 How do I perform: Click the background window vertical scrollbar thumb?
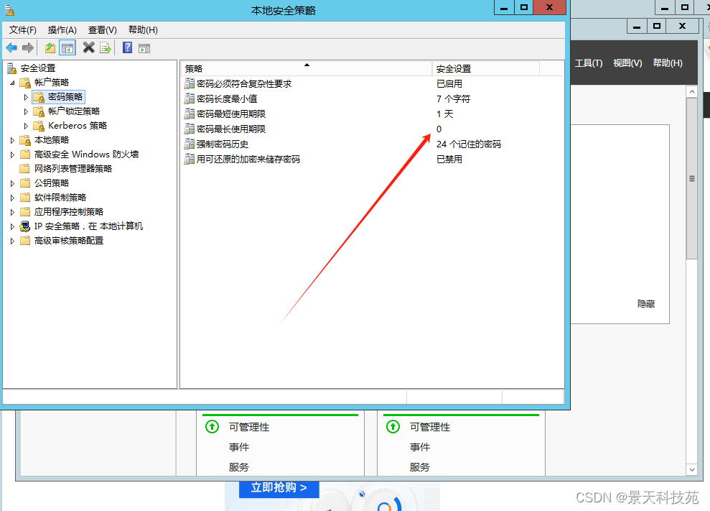click(692, 179)
